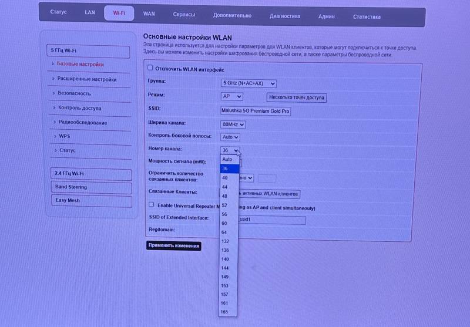Open Расширенные настройки in sidebar
The image size is (470, 327).
pos(86,79)
